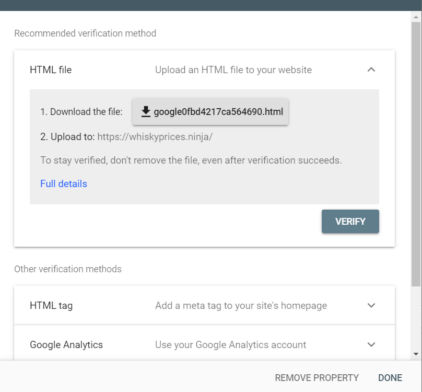This screenshot has height=392, width=422.
Task: Select the Google Analytics method title
Action: pos(66,344)
